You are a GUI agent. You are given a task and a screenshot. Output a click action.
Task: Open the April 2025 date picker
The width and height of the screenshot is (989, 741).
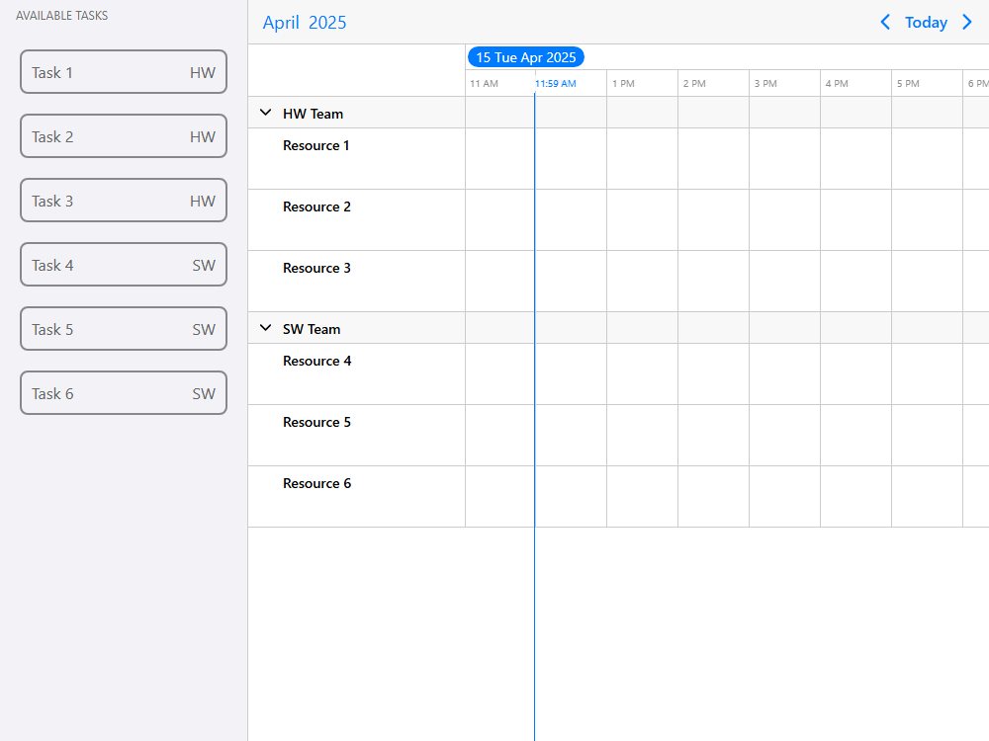tap(305, 23)
